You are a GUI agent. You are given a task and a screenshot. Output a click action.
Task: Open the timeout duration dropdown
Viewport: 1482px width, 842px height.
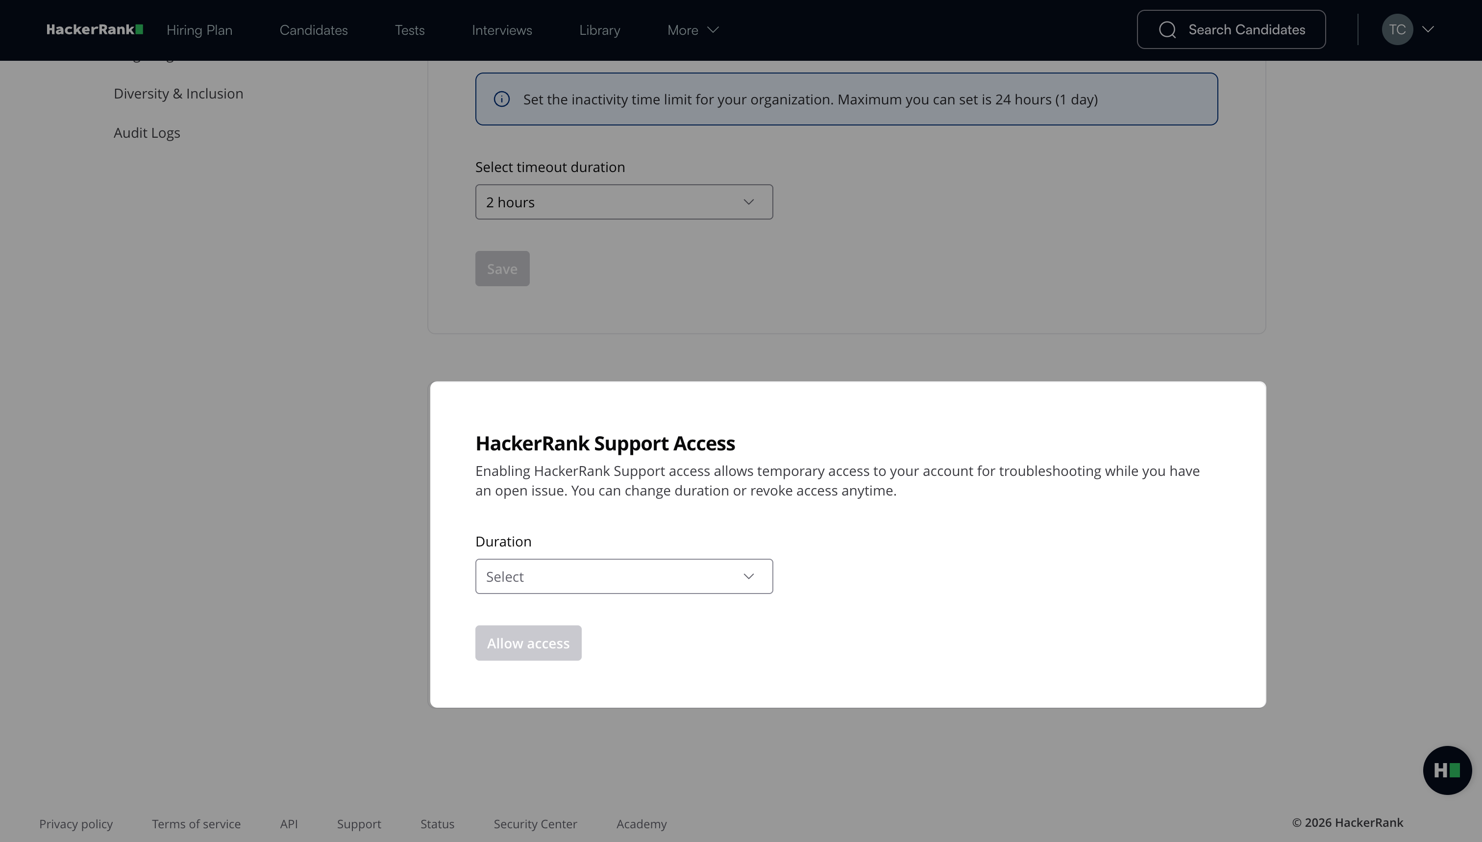624,202
